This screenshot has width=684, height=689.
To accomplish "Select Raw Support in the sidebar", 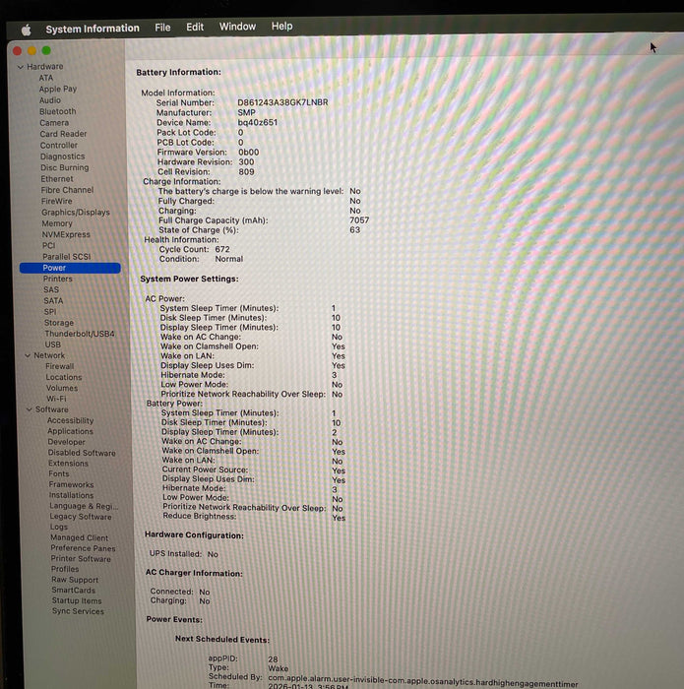I will coord(75,580).
